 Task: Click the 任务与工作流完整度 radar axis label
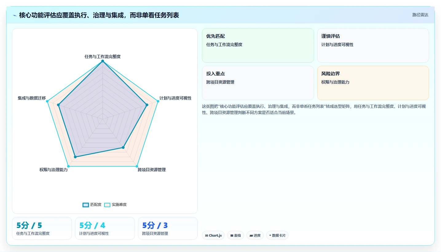point(103,57)
